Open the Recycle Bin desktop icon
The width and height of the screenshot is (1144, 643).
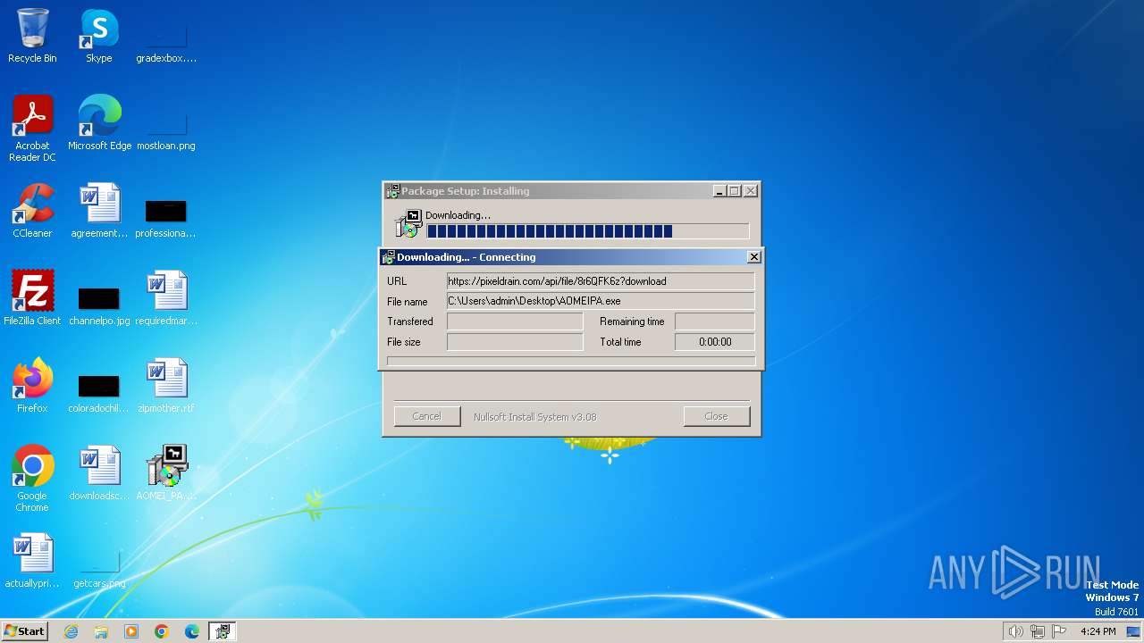[x=32, y=36]
